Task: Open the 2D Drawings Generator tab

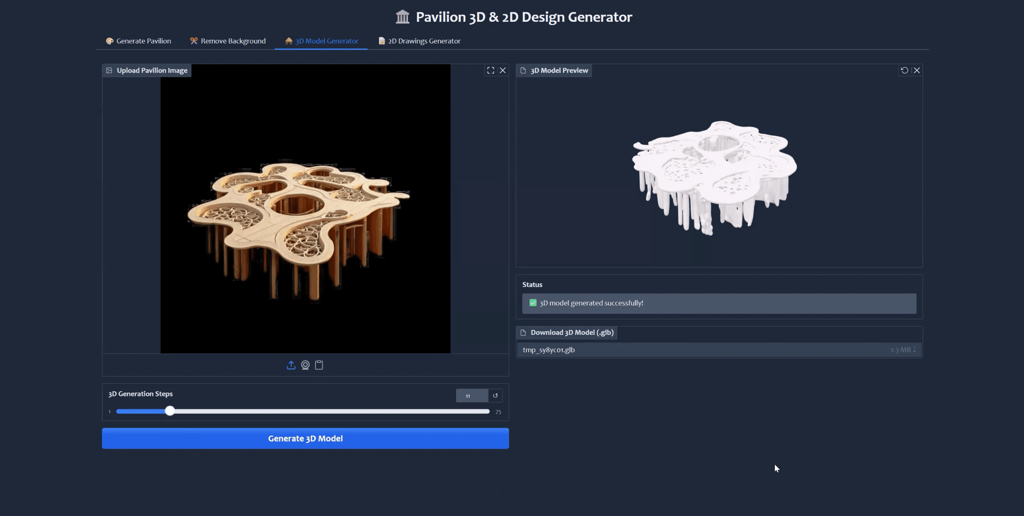Action: pyautogui.click(x=419, y=41)
